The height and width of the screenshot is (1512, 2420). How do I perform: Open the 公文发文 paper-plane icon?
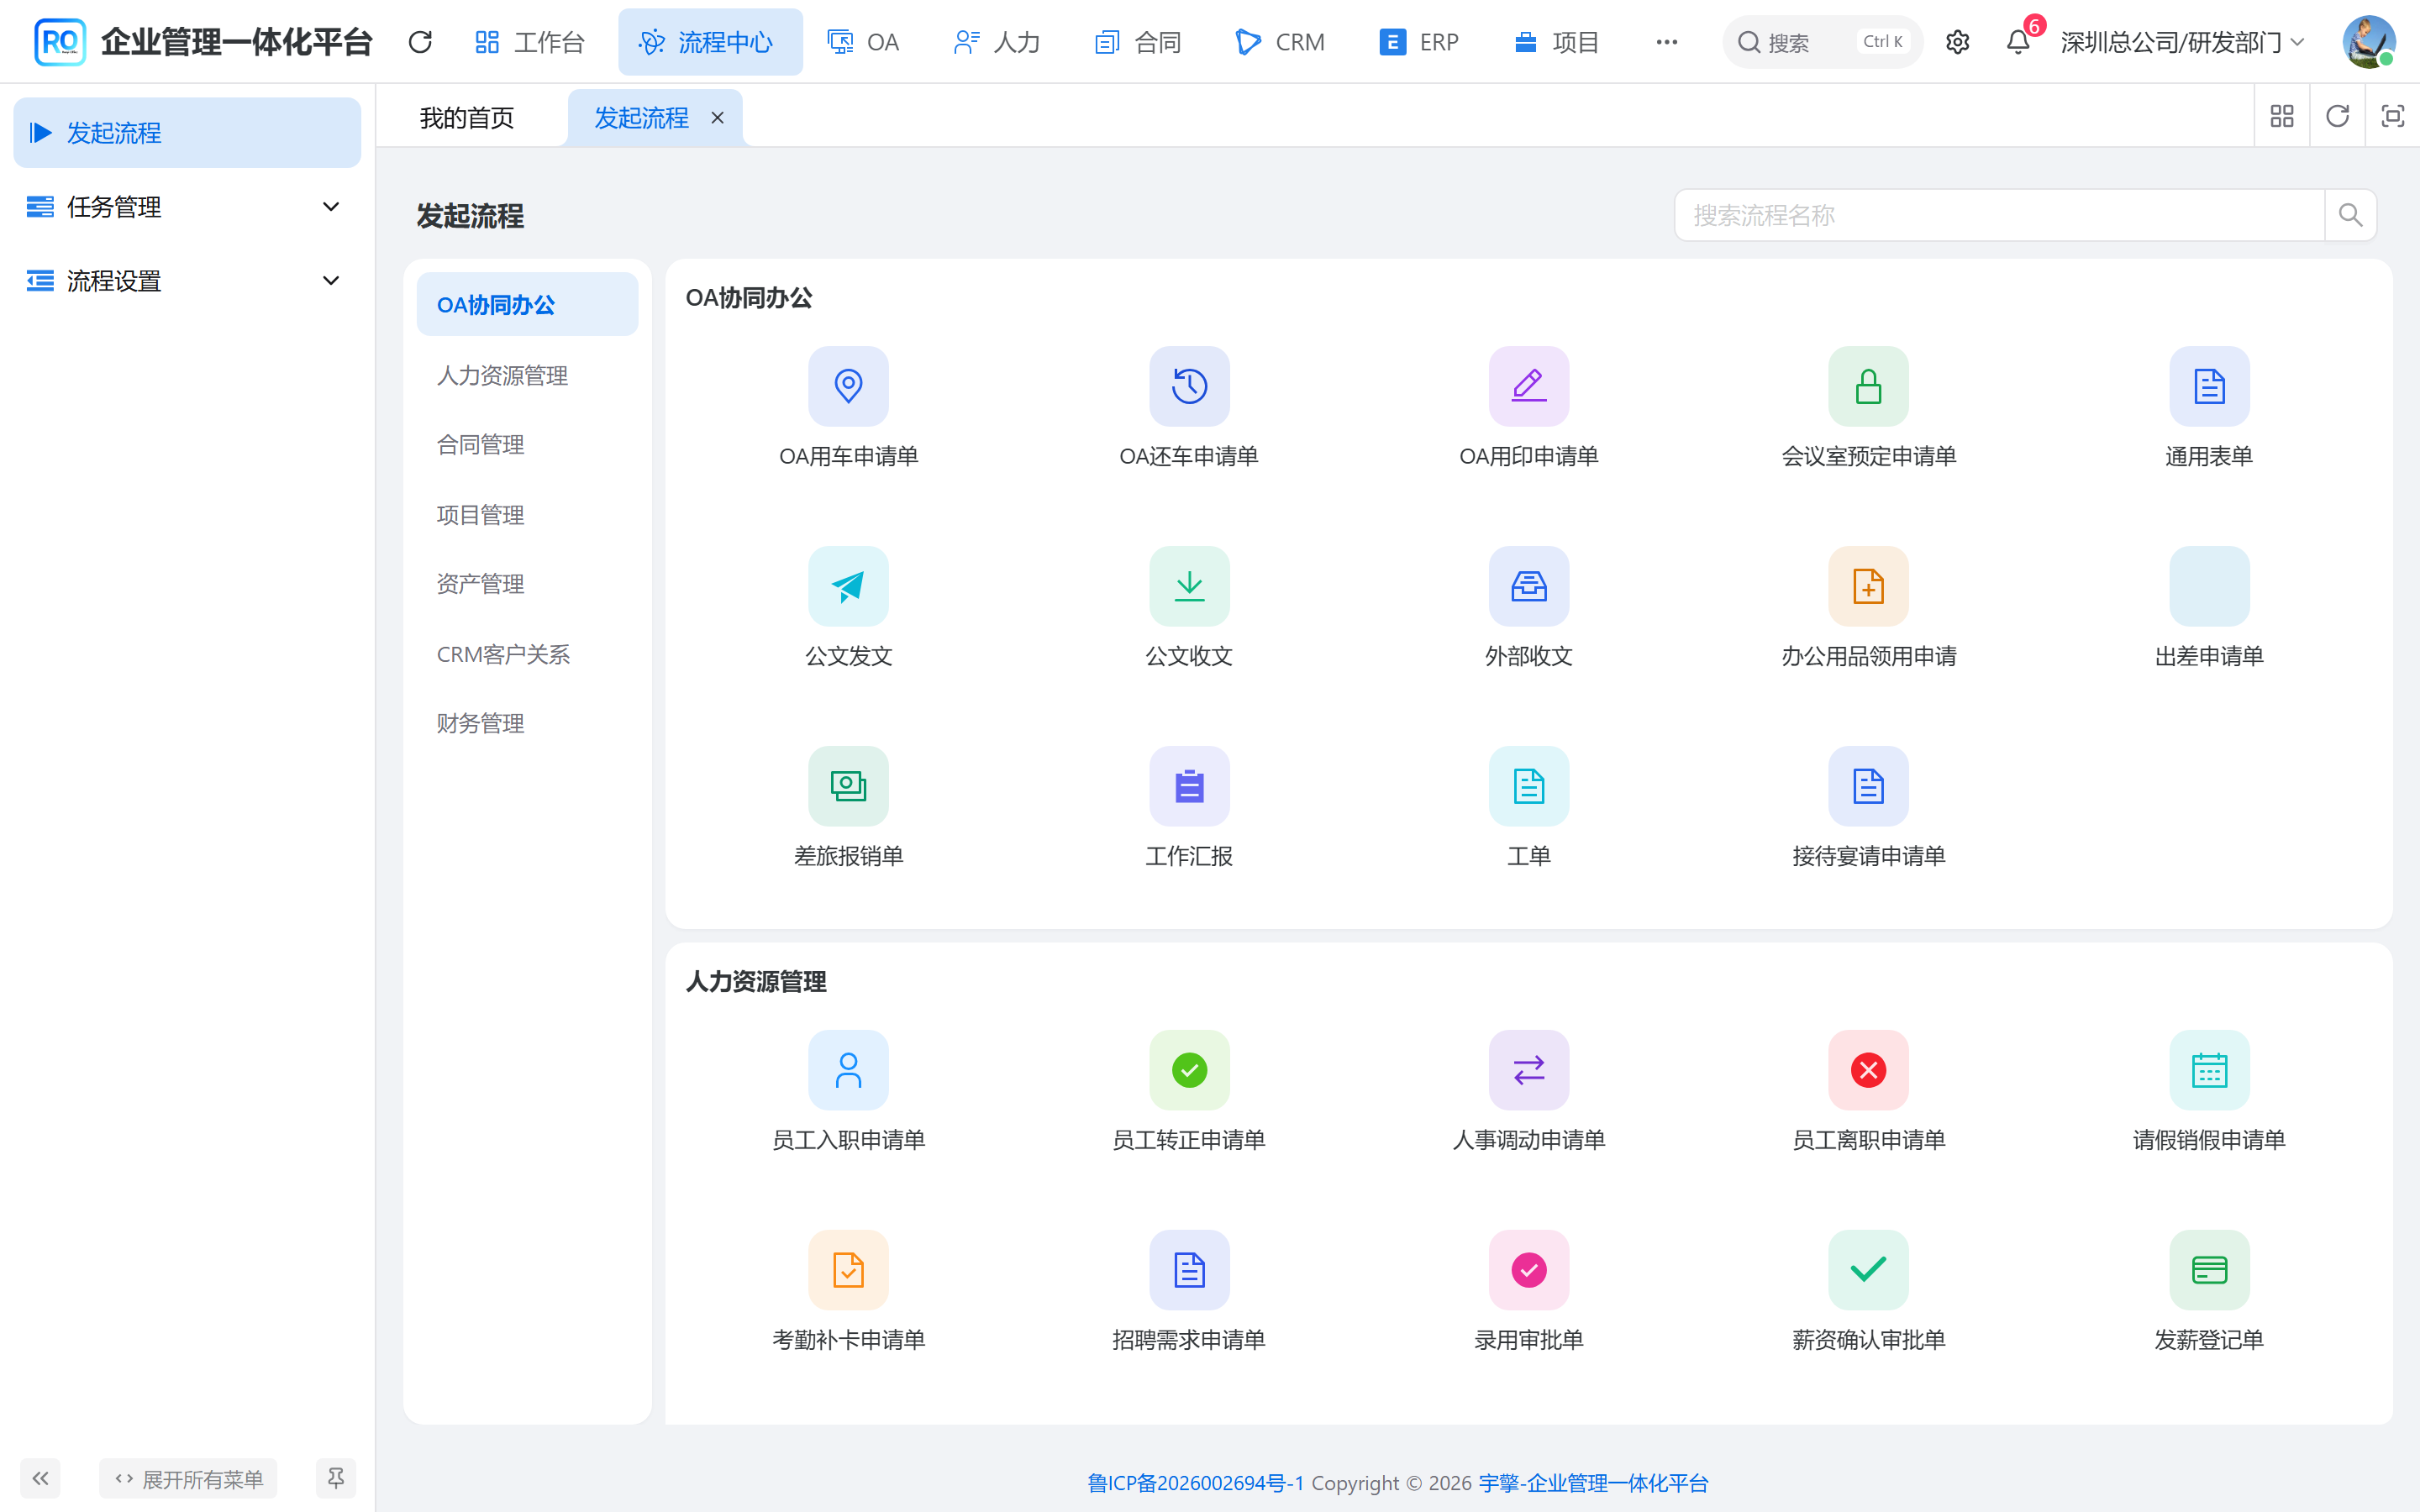click(x=848, y=586)
